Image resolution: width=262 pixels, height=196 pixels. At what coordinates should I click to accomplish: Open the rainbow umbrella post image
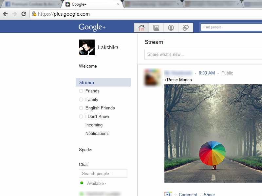click(213, 134)
